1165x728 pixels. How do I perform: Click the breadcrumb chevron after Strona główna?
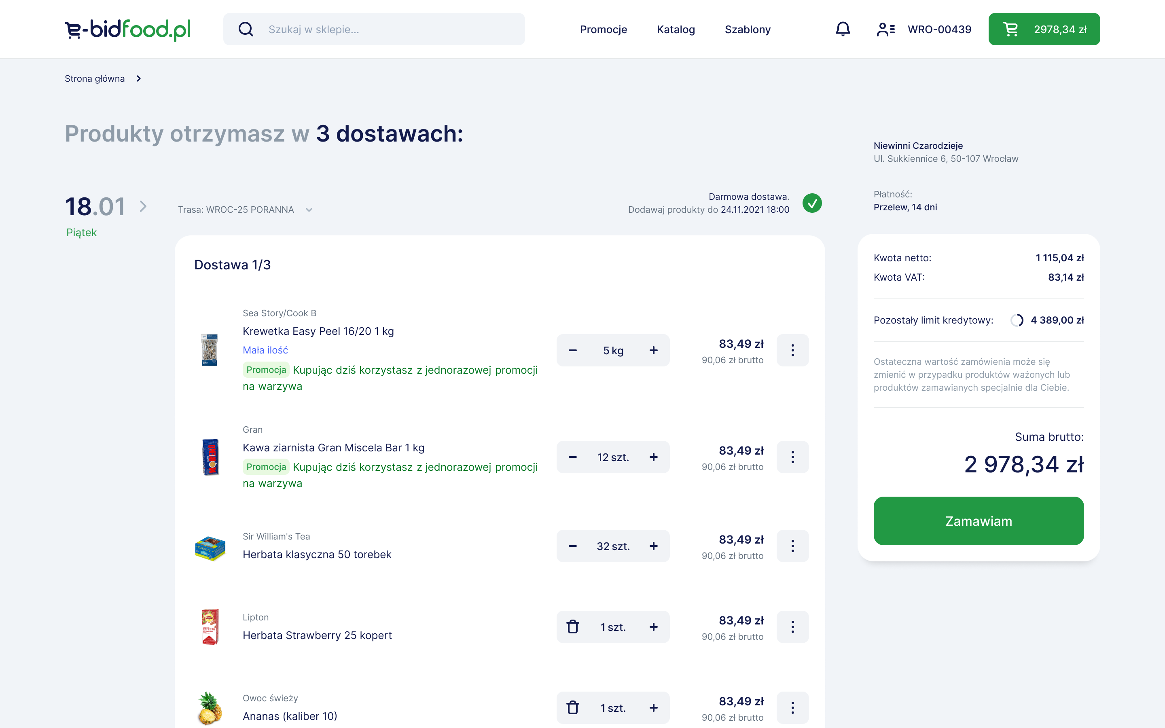[139, 78]
